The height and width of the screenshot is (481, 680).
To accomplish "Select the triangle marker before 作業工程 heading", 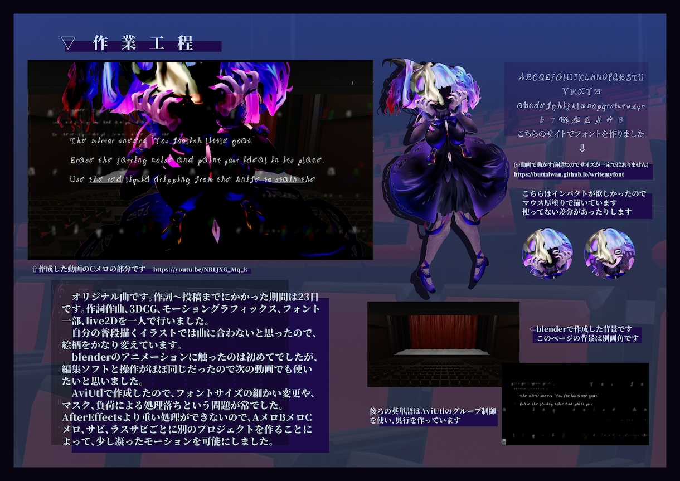I will pyautogui.click(x=69, y=43).
